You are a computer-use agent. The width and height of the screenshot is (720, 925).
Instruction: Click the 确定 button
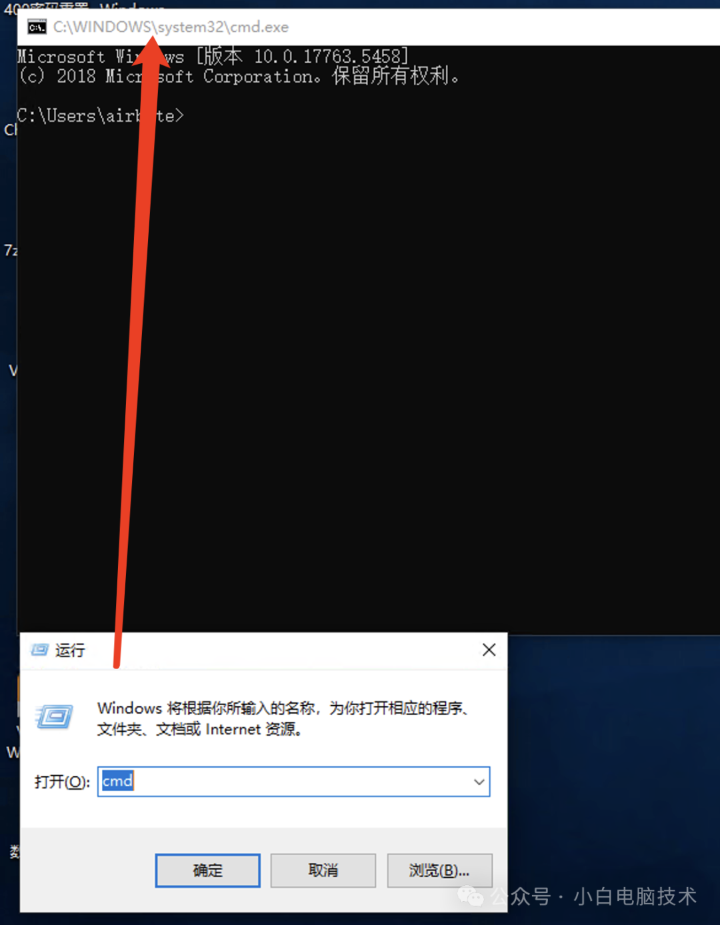(208, 870)
